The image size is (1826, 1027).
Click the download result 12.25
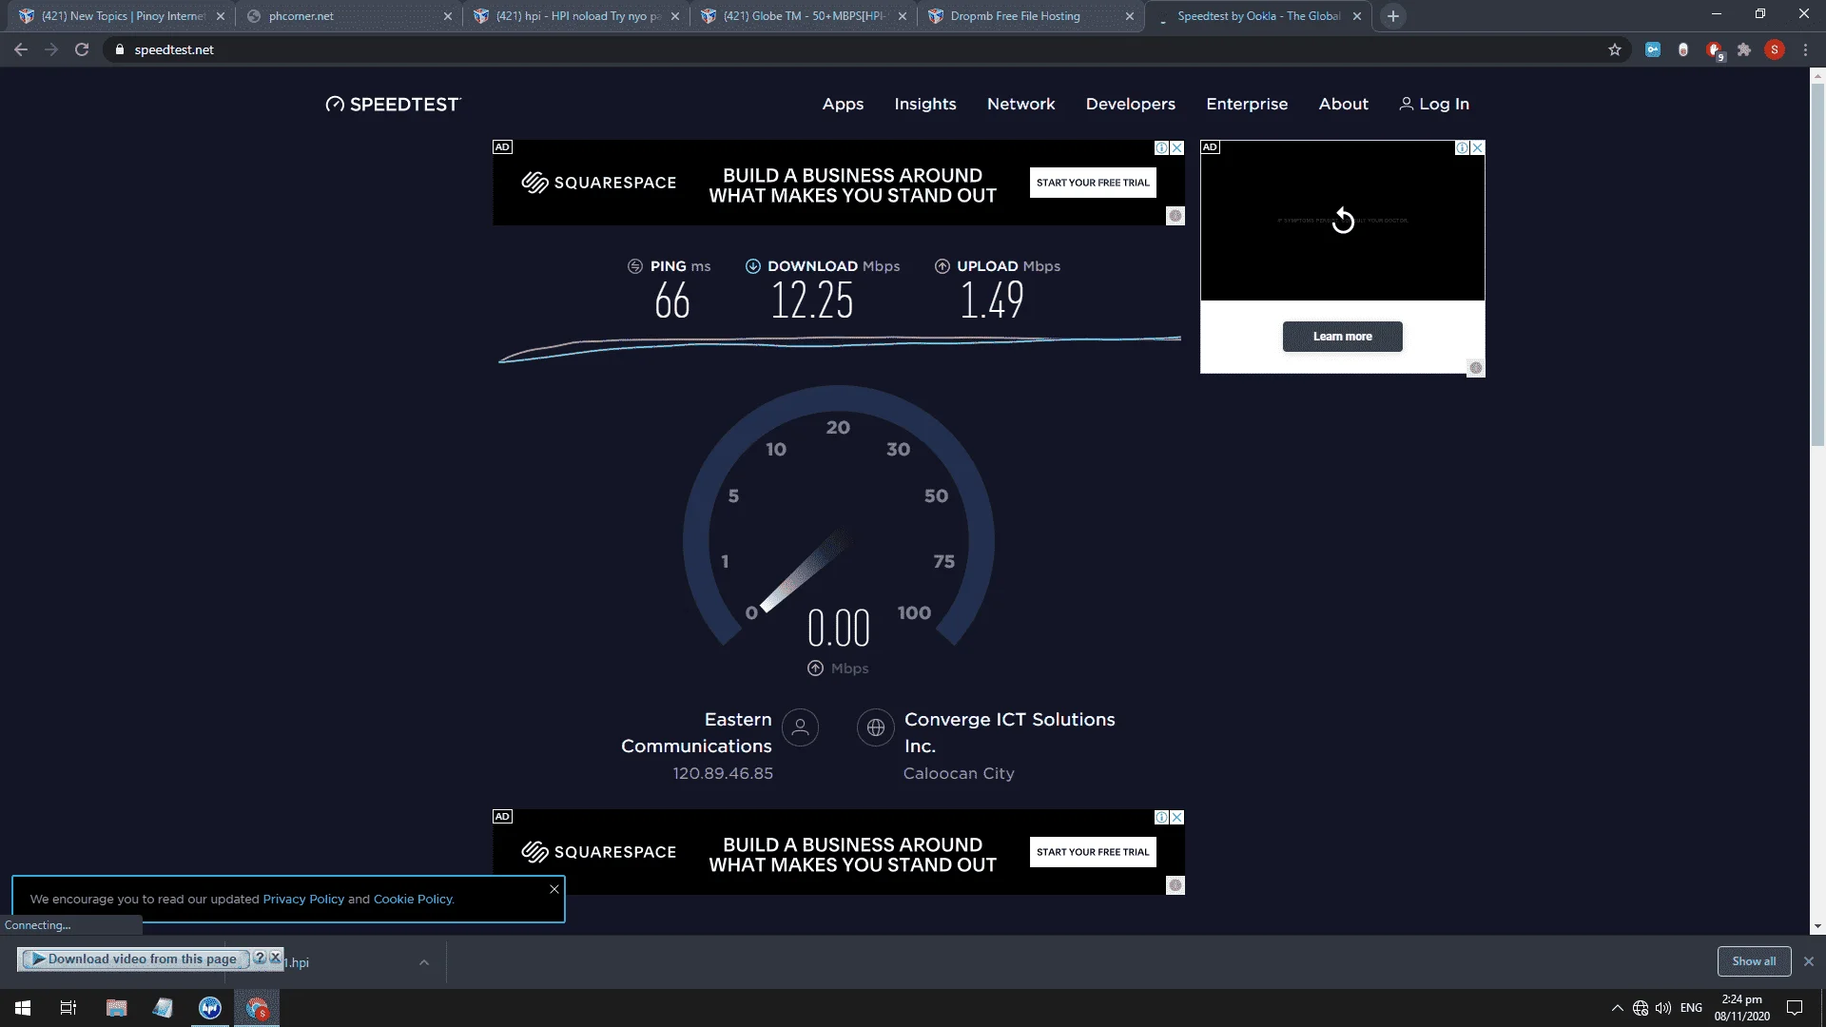pos(812,301)
